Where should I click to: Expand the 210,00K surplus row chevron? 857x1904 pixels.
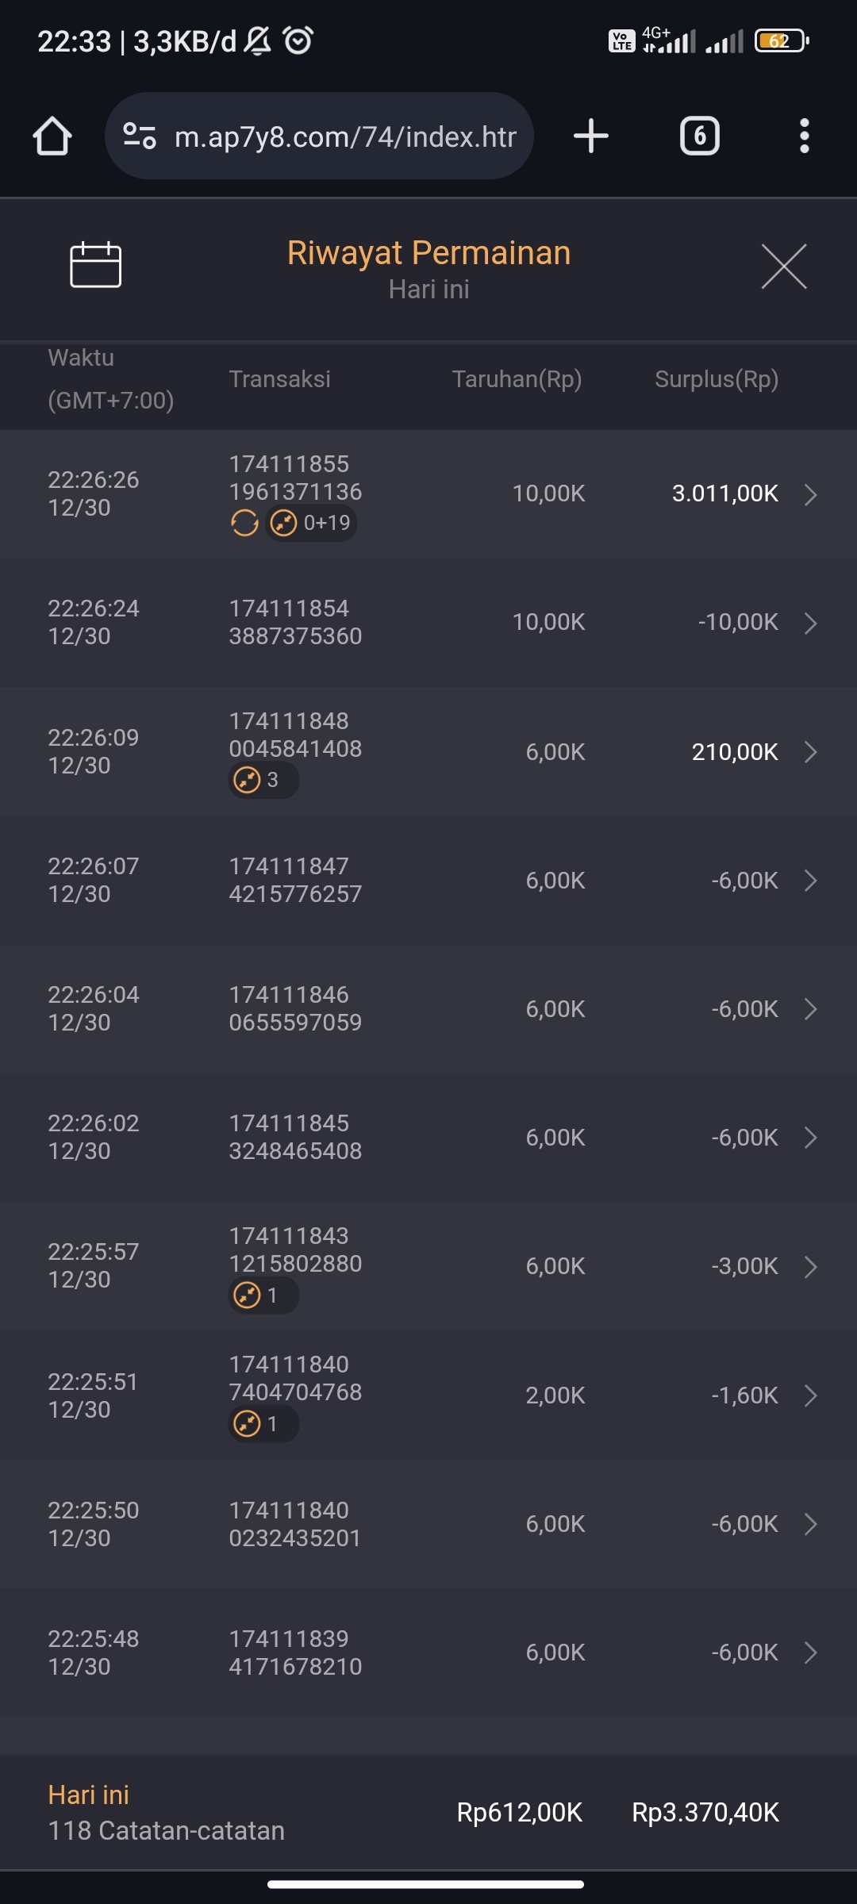pos(810,752)
